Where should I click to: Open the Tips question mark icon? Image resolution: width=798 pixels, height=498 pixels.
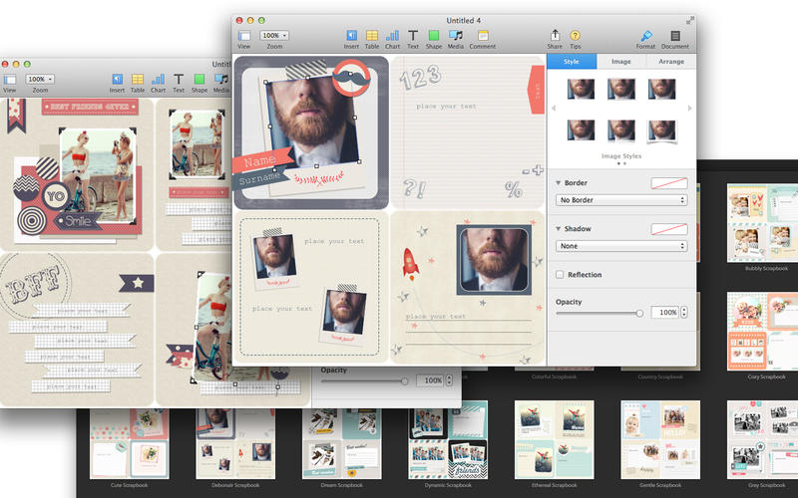tap(576, 35)
